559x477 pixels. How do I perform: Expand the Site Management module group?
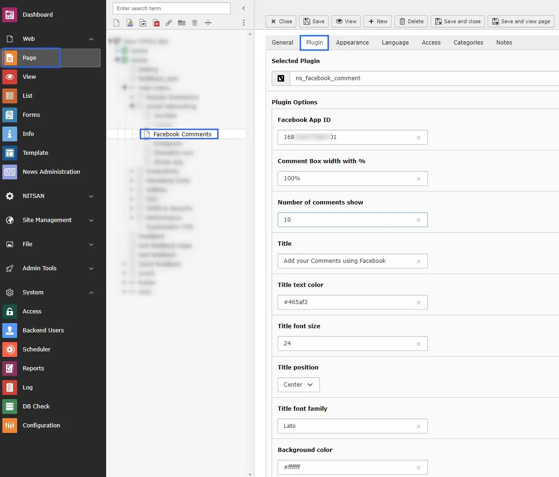coord(91,220)
